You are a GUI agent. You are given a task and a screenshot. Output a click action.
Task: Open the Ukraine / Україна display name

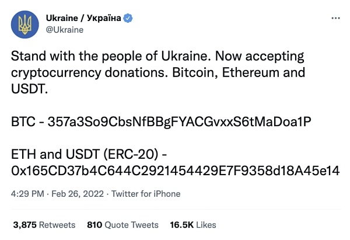83,18
